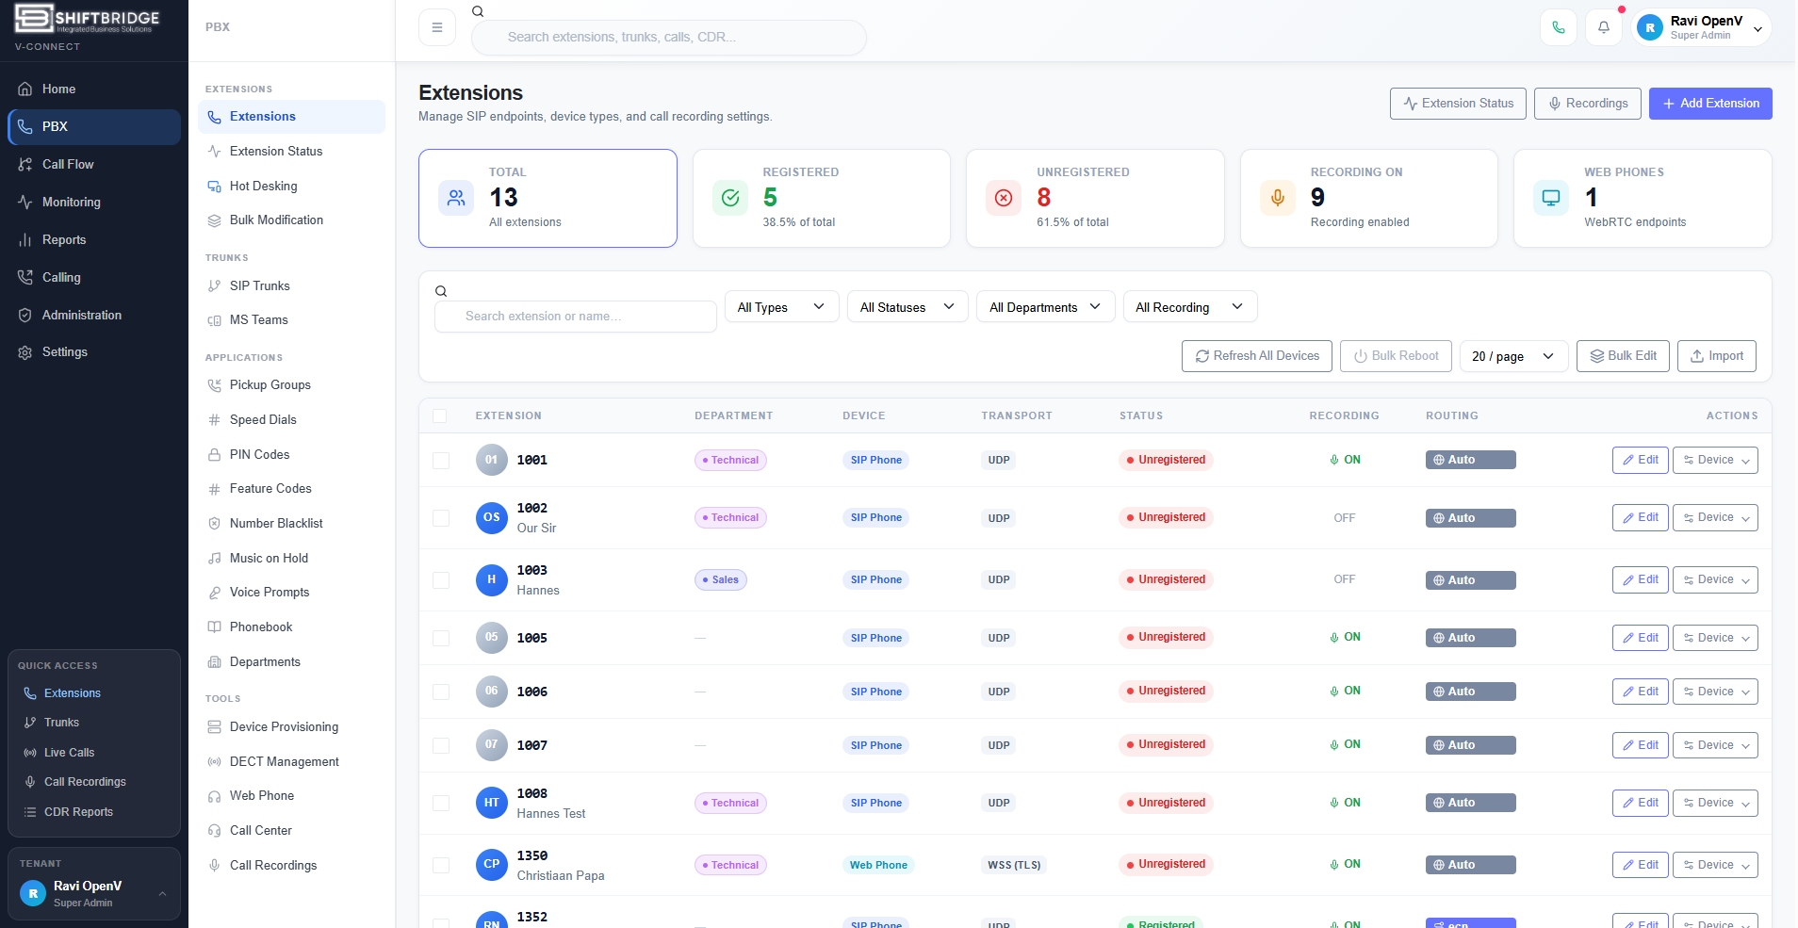Image resolution: width=1798 pixels, height=928 pixels.
Task: Open Device Provisioning under Tools
Action: click(x=291, y=726)
